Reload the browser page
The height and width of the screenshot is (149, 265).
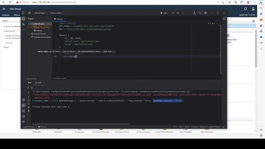click(10, 2)
